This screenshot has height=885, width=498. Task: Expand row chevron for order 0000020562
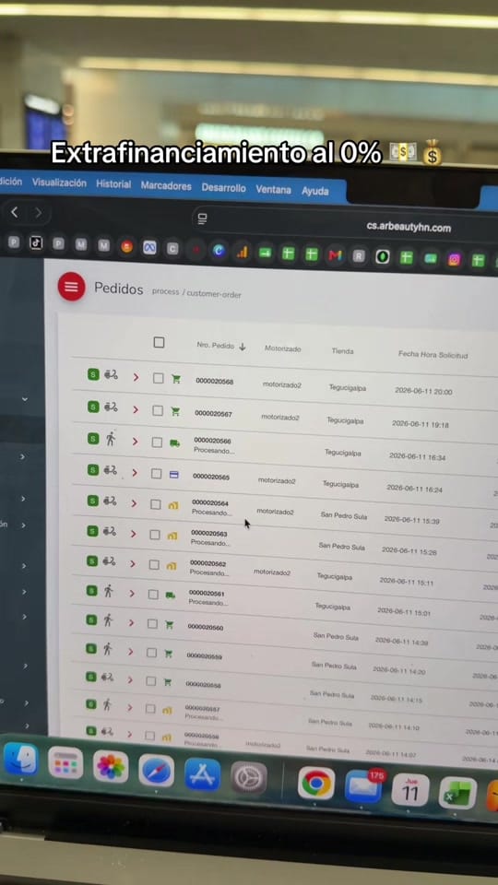tap(132, 563)
